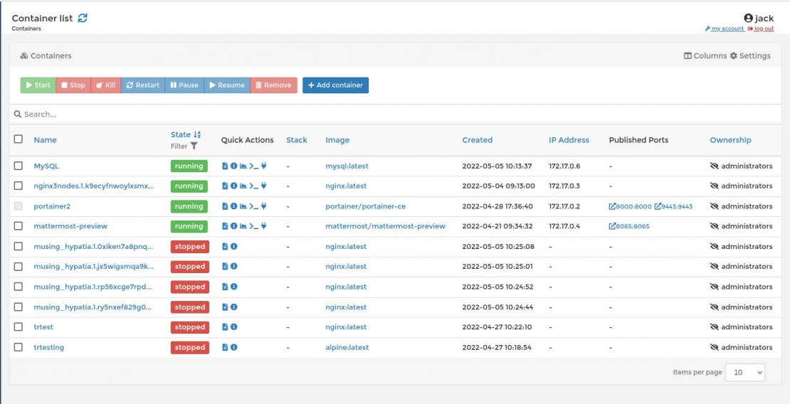Tick the checkbox for MySQL container
Screen dimensions: 790x404
point(19,166)
